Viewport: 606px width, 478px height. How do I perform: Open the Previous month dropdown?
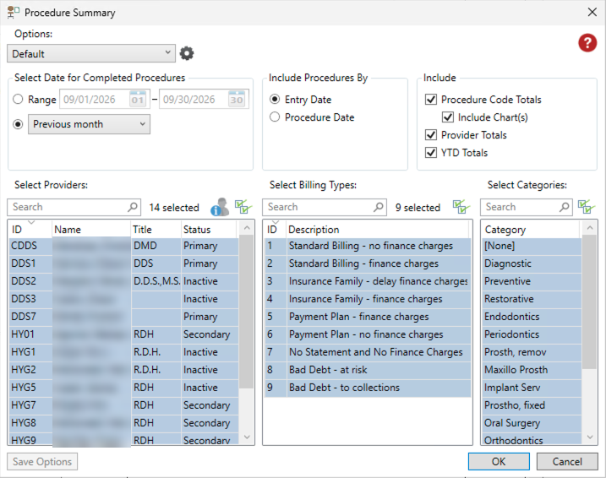pyautogui.click(x=89, y=124)
